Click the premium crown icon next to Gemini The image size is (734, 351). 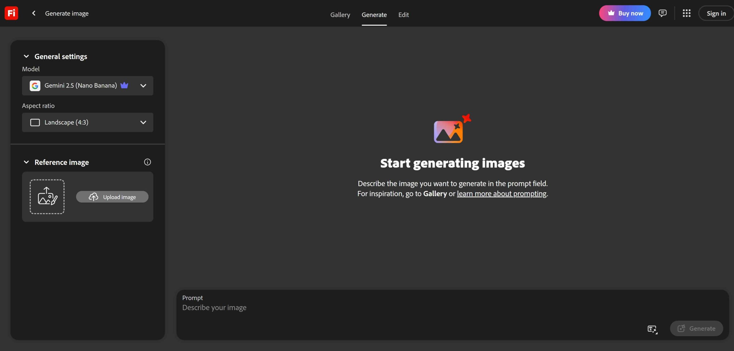click(124, 85)
